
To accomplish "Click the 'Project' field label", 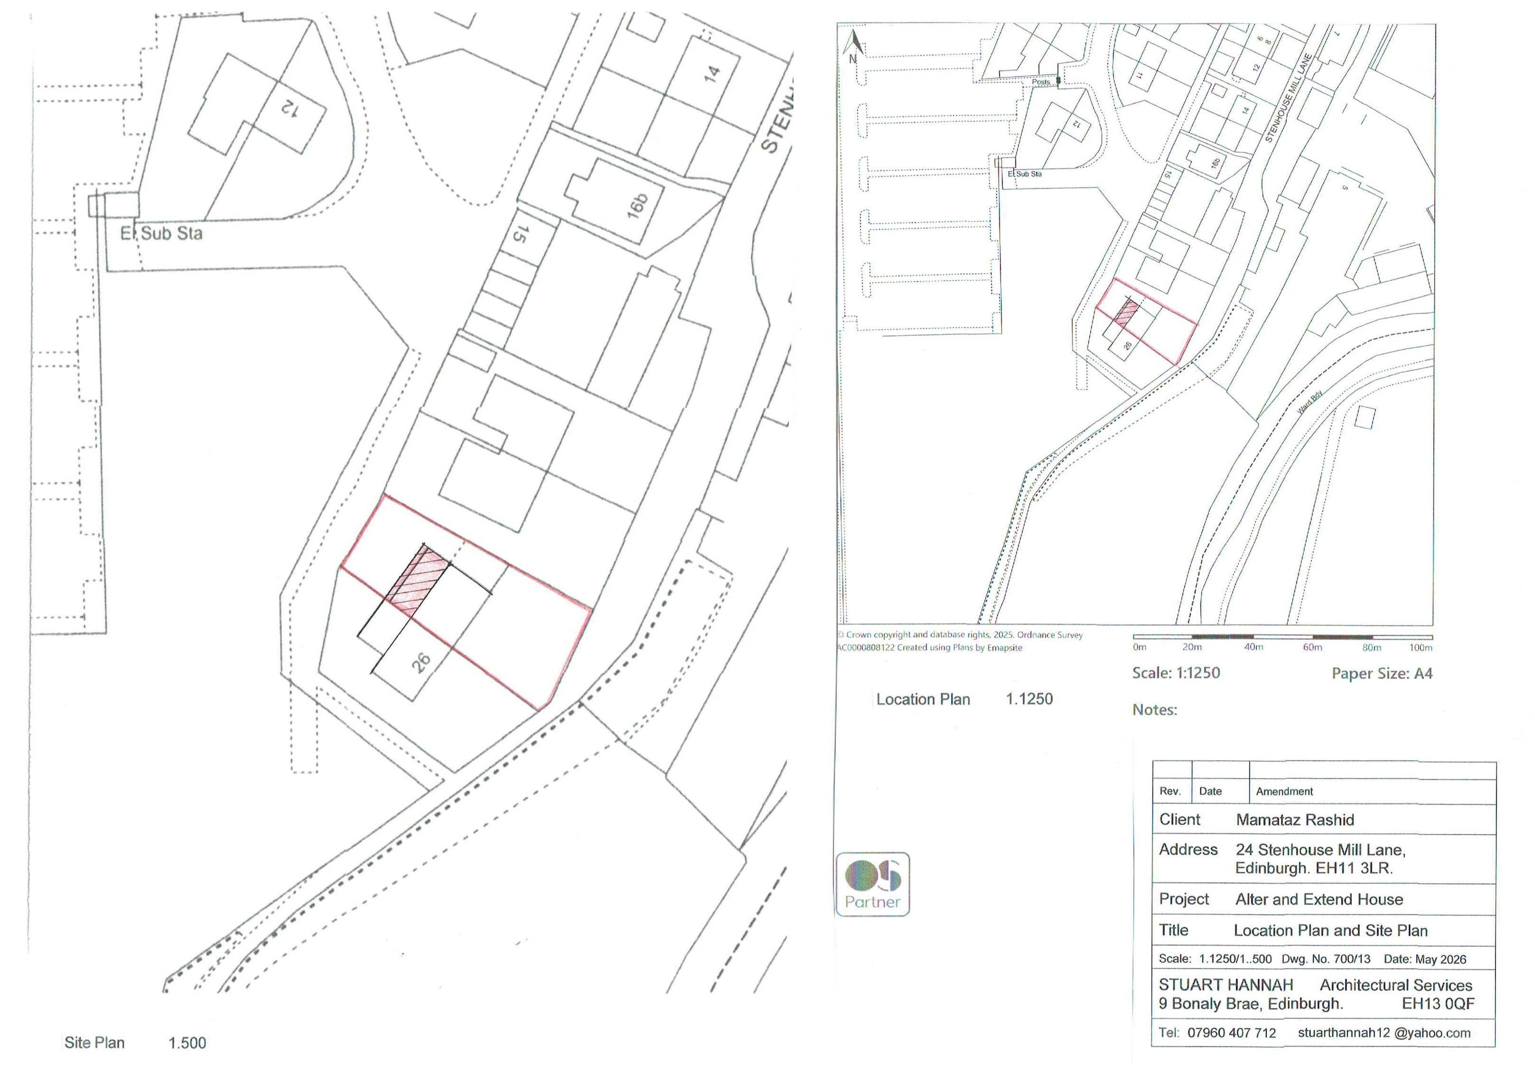I will [1184, 899].
